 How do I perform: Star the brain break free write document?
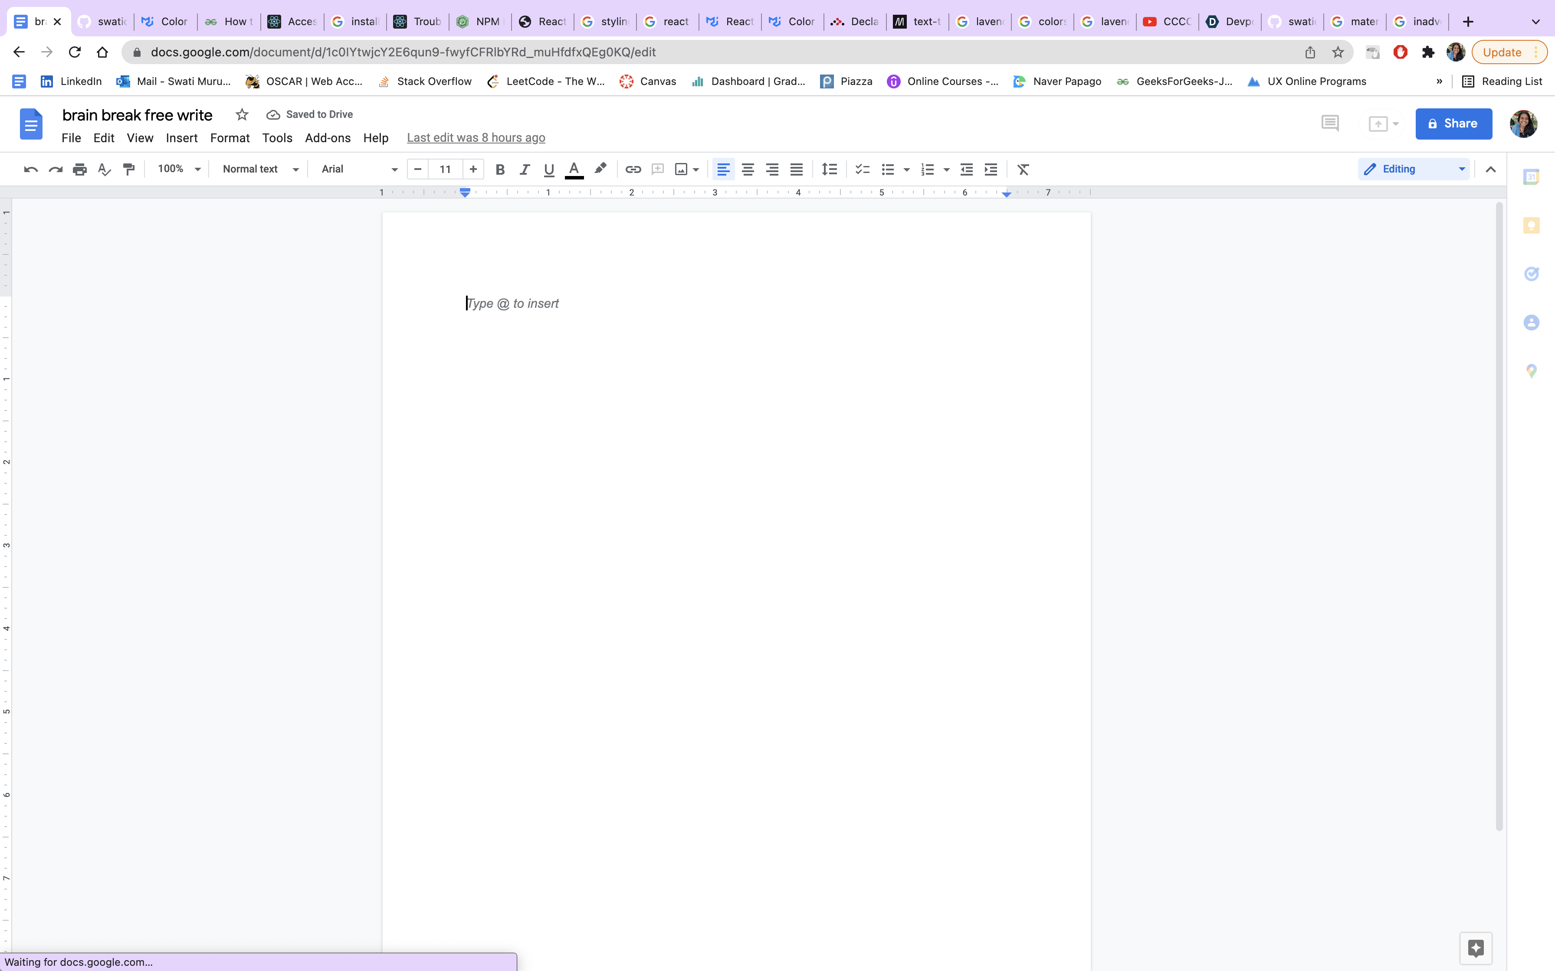(x=242, y=114)
